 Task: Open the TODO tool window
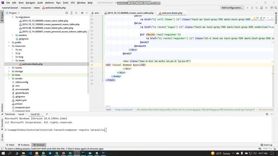(10, 145)
